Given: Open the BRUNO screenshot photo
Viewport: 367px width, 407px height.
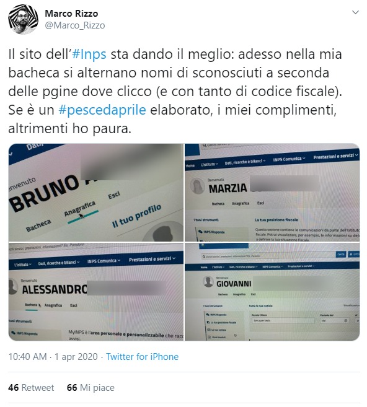Looking at the screenshot, I should coord(96,192).
